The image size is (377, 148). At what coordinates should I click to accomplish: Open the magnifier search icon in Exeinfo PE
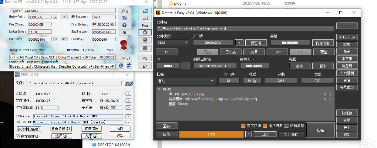(124, 11)
